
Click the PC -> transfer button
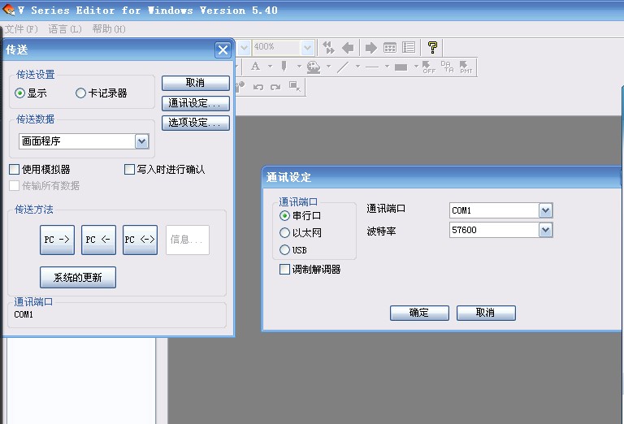click(57, 240)
